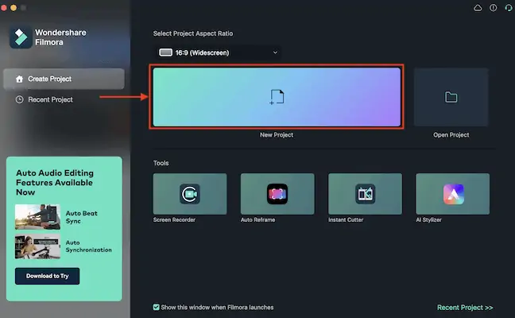Select the Auto Beat Sync thumbnail
The height and width of the screenshot is (318, 515).
point(37,217)
